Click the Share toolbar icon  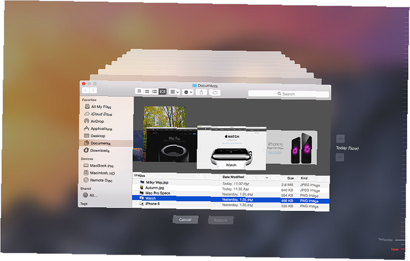point(201,92)
